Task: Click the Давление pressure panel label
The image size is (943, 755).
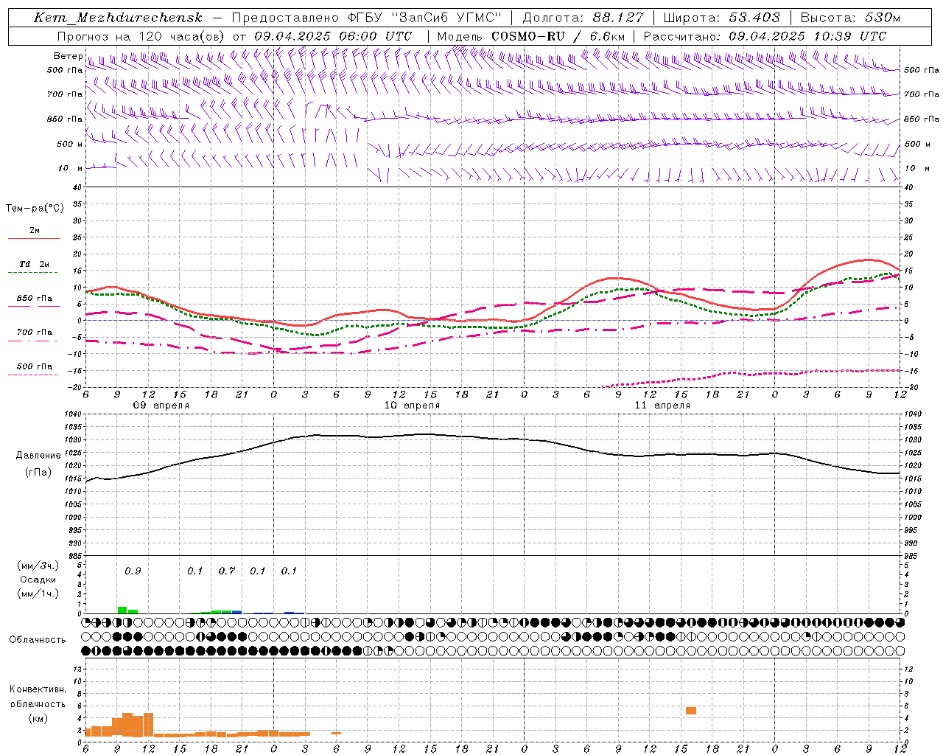Action: pos(38,456)
